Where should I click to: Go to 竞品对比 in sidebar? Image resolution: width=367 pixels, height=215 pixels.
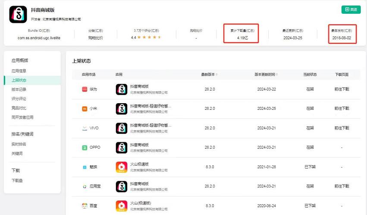[19, 108]
